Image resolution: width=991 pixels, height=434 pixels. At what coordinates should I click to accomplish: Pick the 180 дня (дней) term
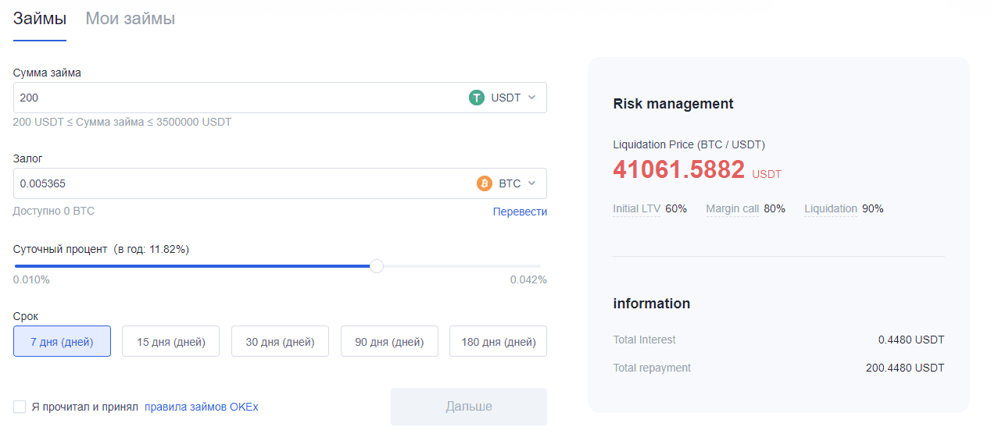pos(498,341)
